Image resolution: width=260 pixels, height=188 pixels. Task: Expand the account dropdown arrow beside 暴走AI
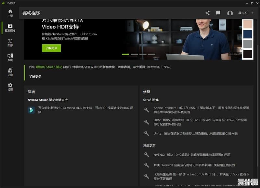click(x=252, y=13)
